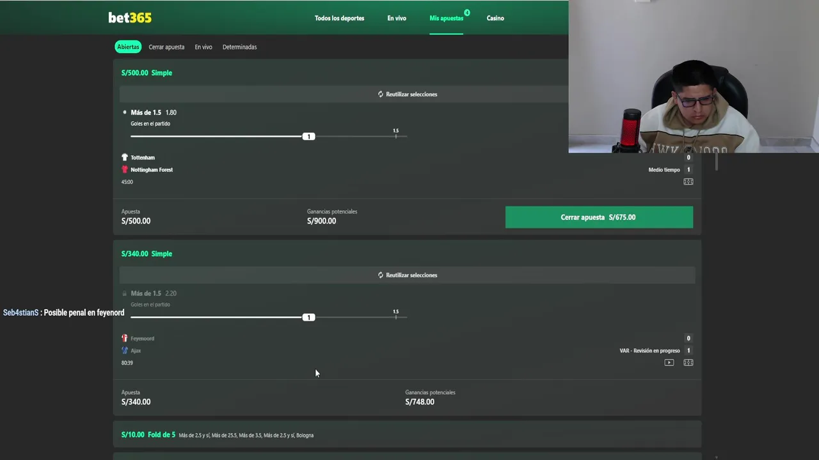
Task: Go to En vivo in top navigation
Action: click(x=397, y=18)
